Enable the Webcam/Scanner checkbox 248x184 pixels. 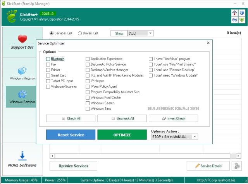point(48,87)
